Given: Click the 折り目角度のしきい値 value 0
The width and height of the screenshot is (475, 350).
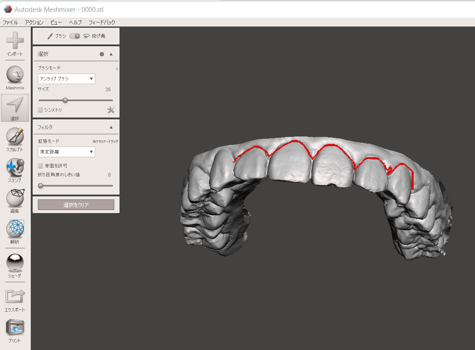Looking at the screenshot, I should (109, 175).
